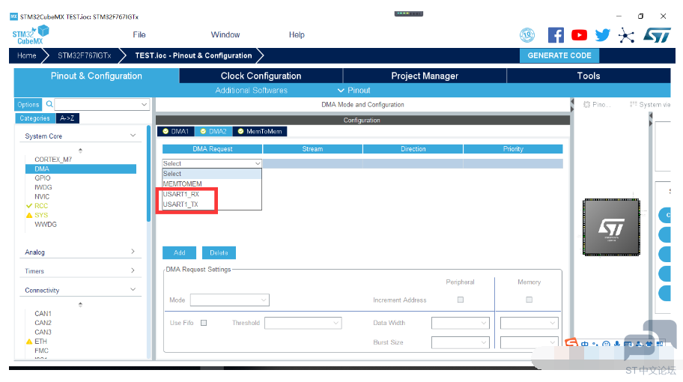Select GPIO in System Core
Screen dimensions: 683x382
tap(43, 178)
